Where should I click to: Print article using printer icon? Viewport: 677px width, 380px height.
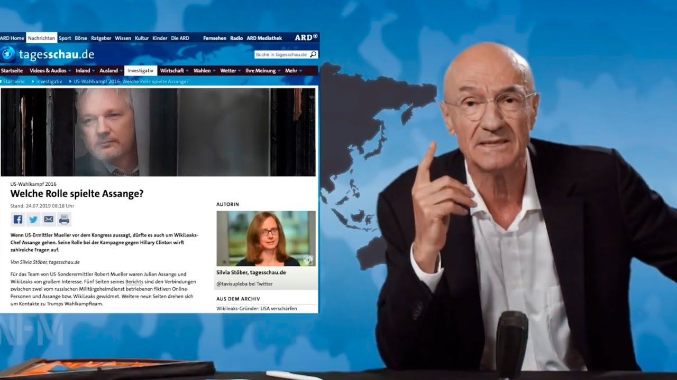tap(64, 220)
